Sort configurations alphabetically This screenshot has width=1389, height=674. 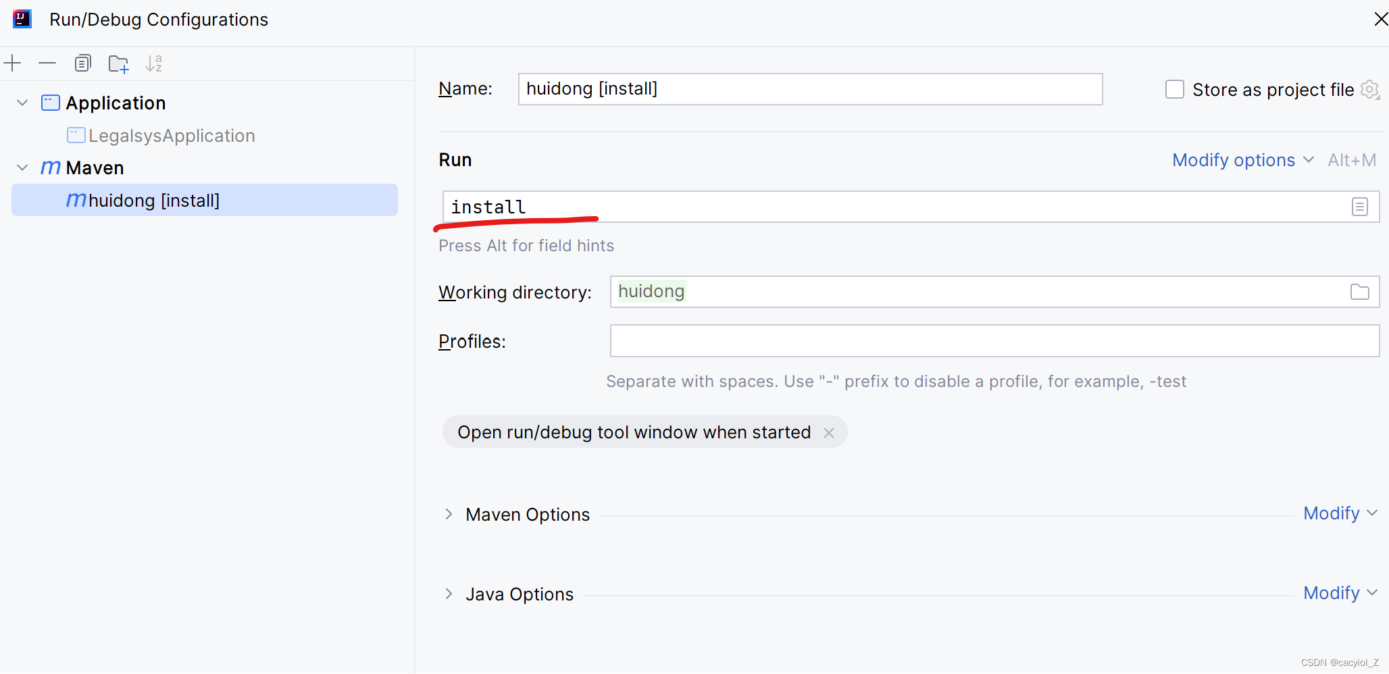point(153,63)
